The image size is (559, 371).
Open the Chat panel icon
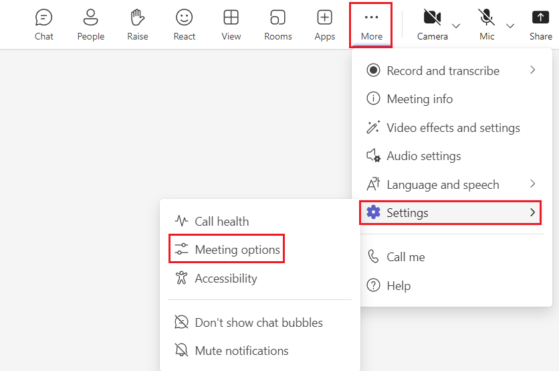pos(44,24)
